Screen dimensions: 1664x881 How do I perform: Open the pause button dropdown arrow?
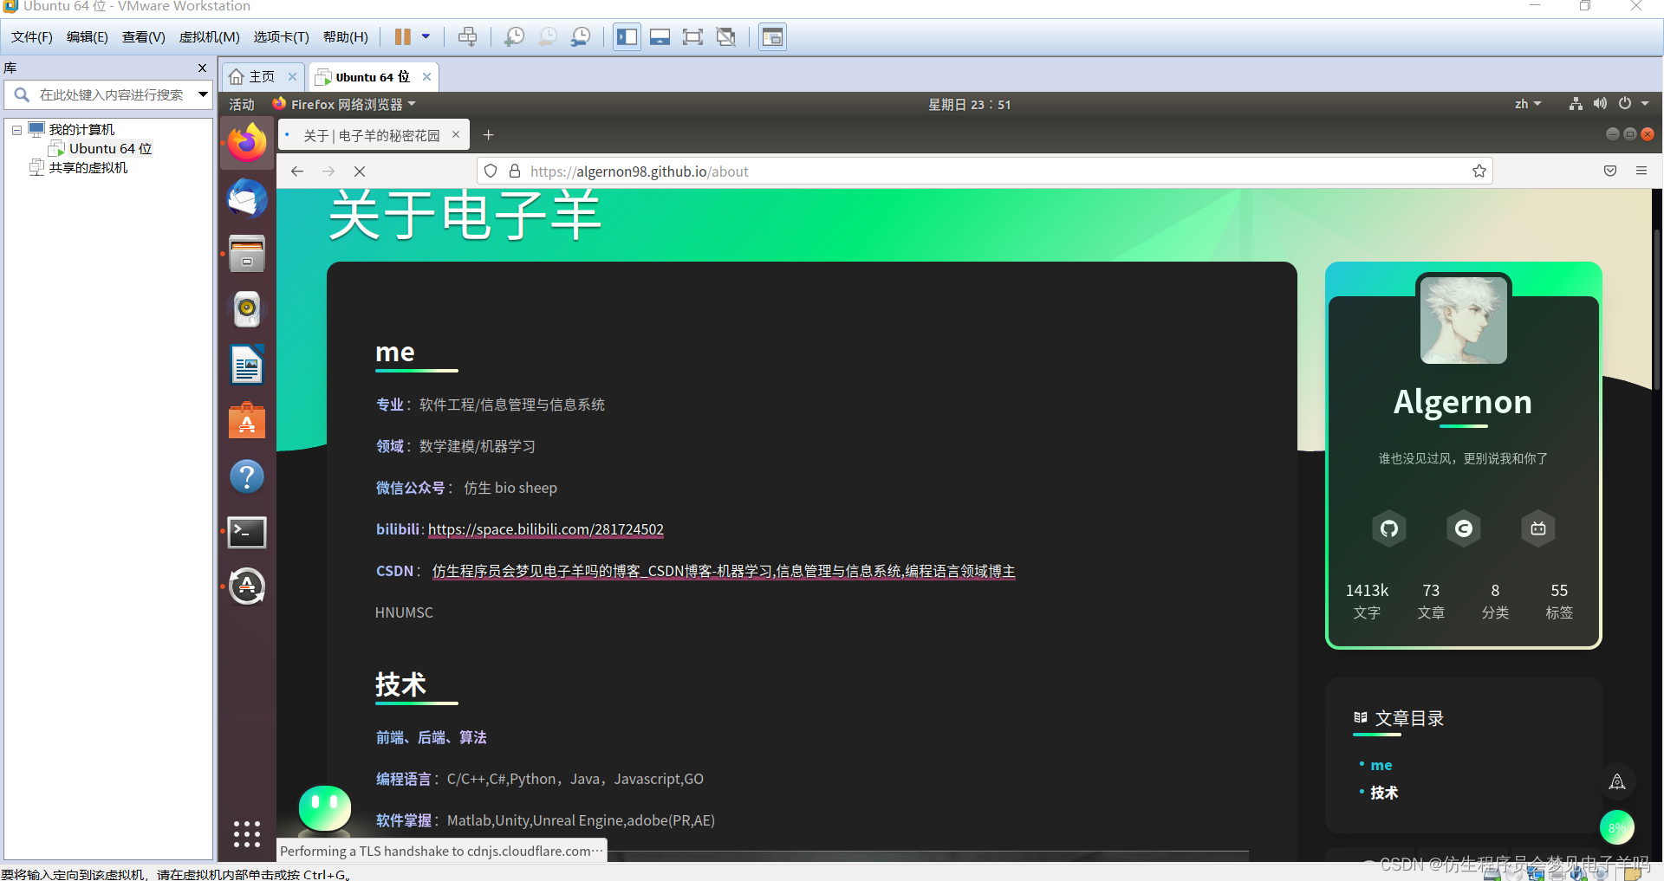(x=426, y=37)
